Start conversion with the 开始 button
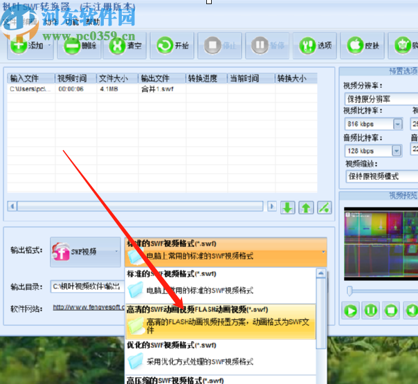The width and height of the screenshot is (418, 384). click(172, 46)
